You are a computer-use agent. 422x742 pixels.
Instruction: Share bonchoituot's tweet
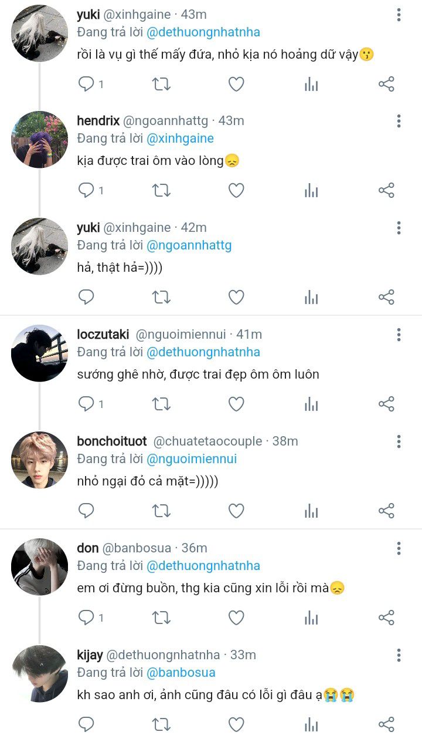pyautogui.click(x=386, y=511)
